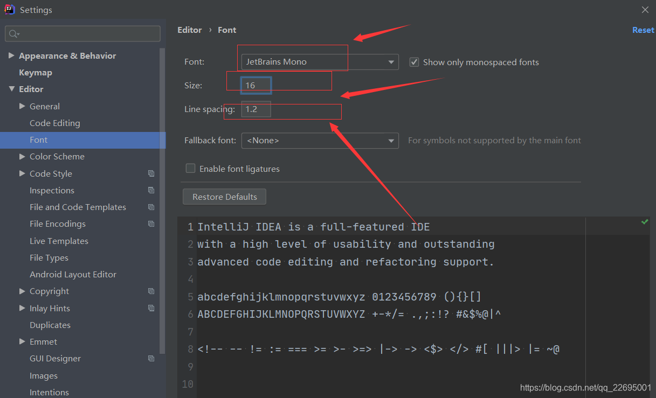The image size is (656, 398).
Task: Open GUI Designer settings
Action: (55, 358)
